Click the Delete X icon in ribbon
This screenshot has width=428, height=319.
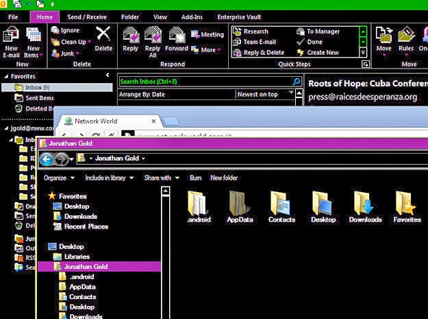click(x=103, y=34)
